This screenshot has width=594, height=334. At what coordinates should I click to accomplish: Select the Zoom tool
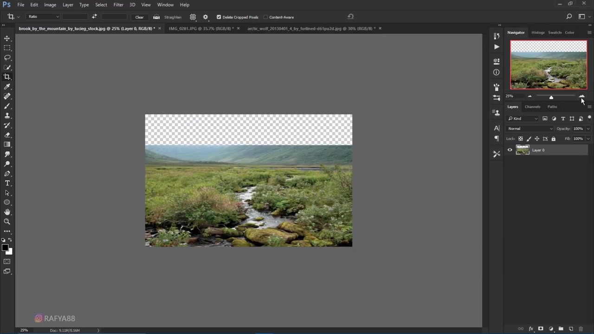(7, 221)
